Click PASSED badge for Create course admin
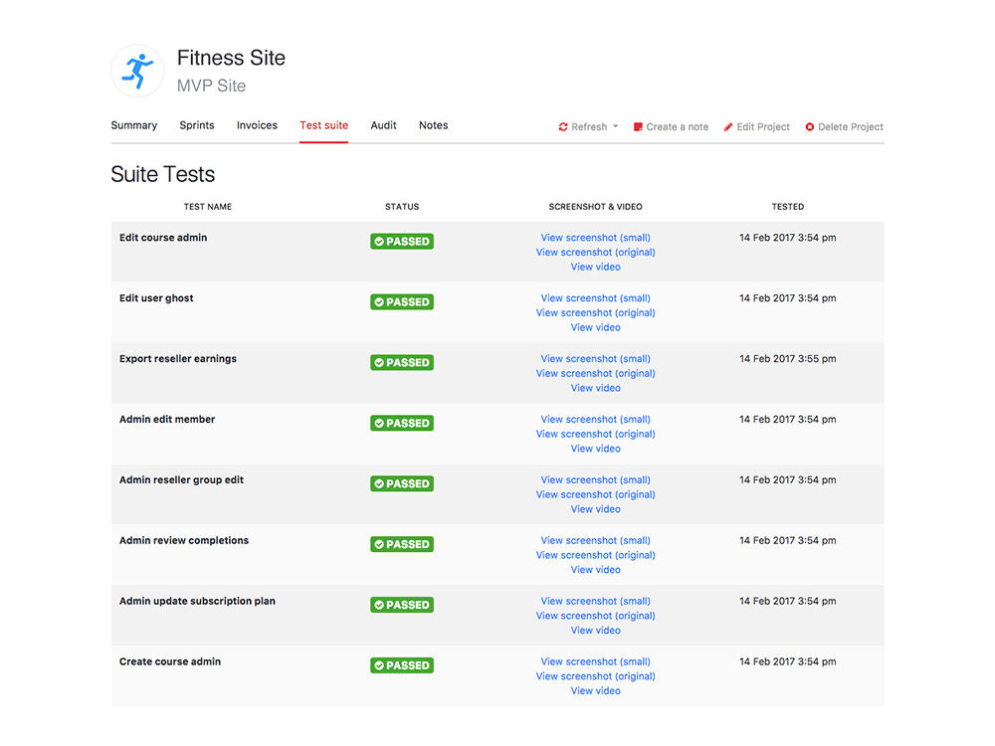995x746 pixels. coord(402,665)
